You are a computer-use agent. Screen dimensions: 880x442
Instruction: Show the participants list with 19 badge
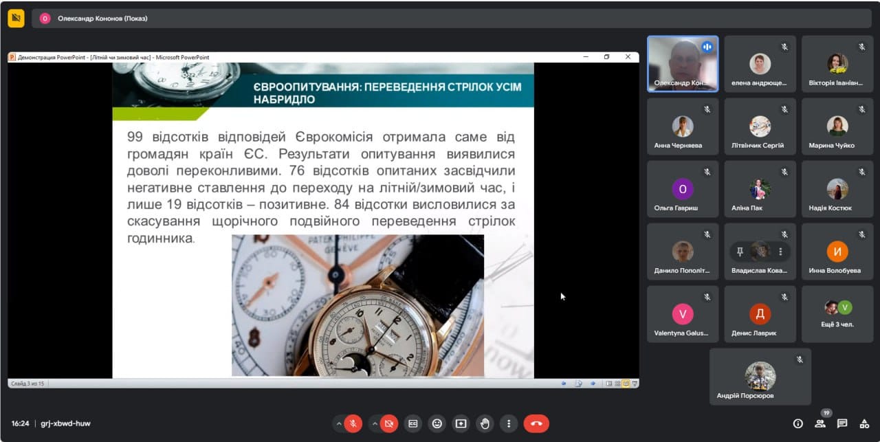coord(820,423)
